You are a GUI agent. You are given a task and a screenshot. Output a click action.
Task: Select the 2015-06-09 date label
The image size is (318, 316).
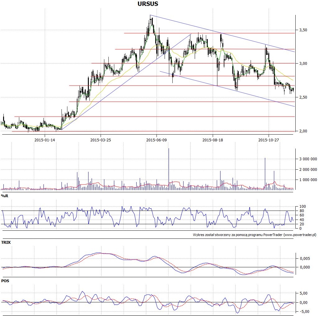click(157, 140)
